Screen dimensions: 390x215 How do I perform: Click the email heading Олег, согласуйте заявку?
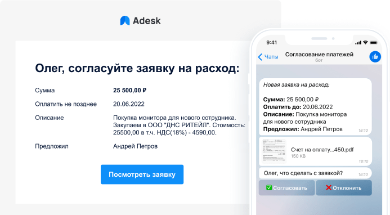(137, 68)
